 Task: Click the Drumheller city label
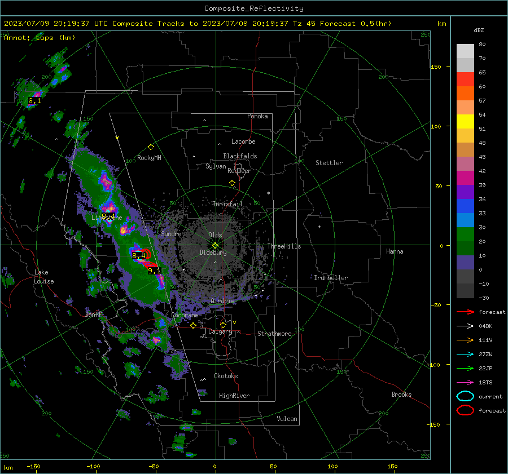[x=331, y=278]
